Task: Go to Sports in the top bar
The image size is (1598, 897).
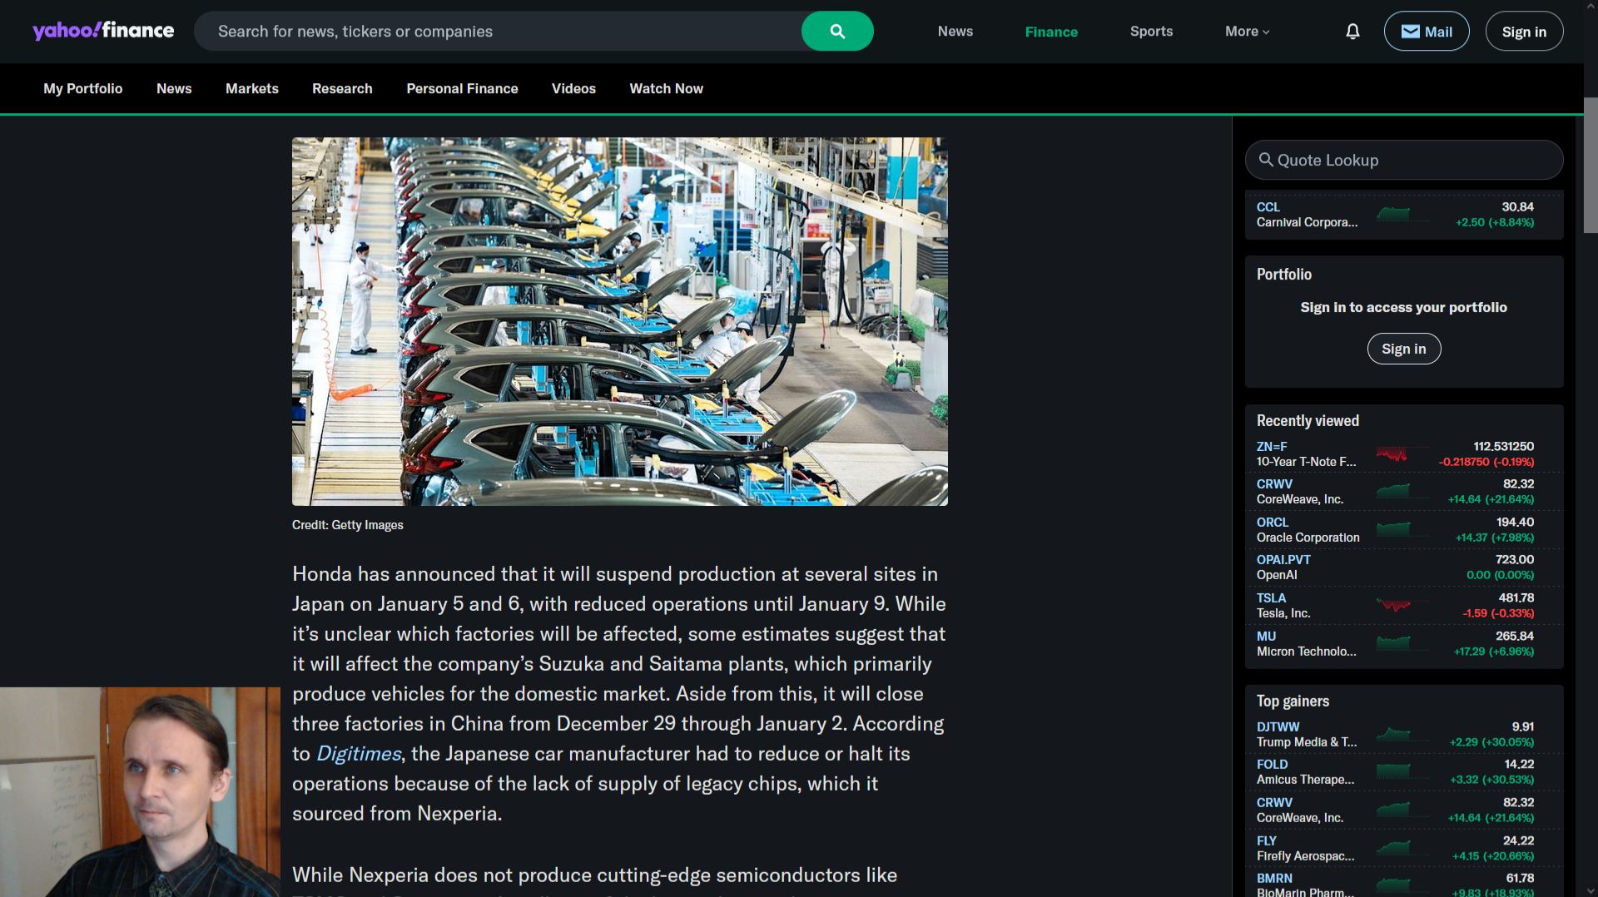Action: [1151, 31]
